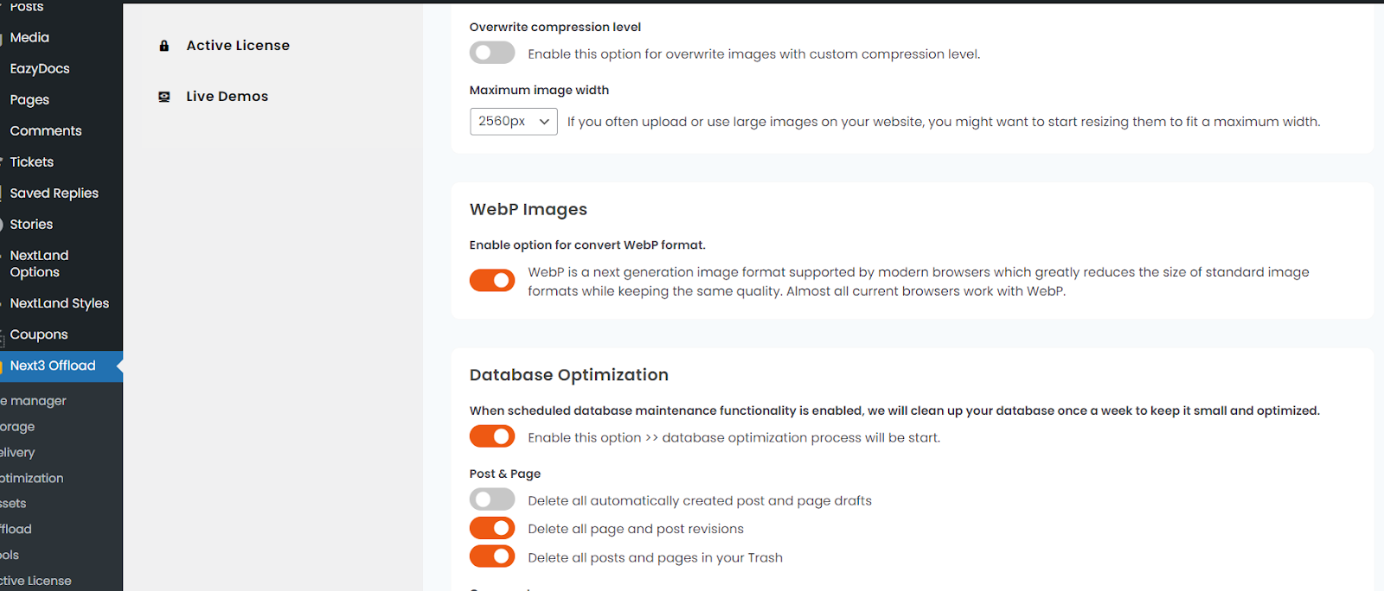The height and width of the screenshot is (591, 1384).
Task: Click the lock icon beside Active License
Action: pyautogui.click(x=164, y=46)
